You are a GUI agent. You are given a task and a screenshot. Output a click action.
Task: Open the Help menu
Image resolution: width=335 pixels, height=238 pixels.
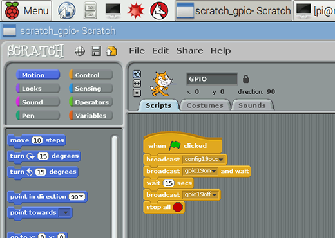(x=220, y=51)
